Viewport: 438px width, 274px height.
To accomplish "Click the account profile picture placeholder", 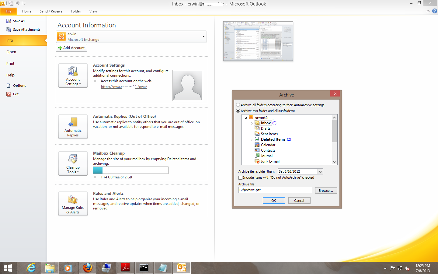I will coord(188,86).
